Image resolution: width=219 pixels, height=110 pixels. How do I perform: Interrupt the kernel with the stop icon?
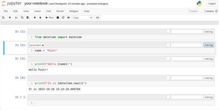(x=58, y=18)
